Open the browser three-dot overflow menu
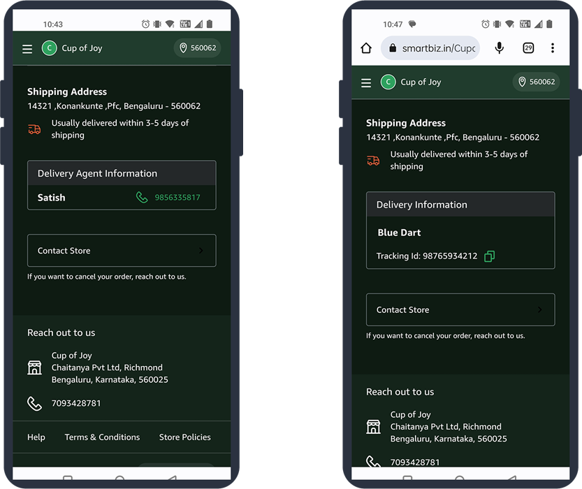 [x=552, y=48]
